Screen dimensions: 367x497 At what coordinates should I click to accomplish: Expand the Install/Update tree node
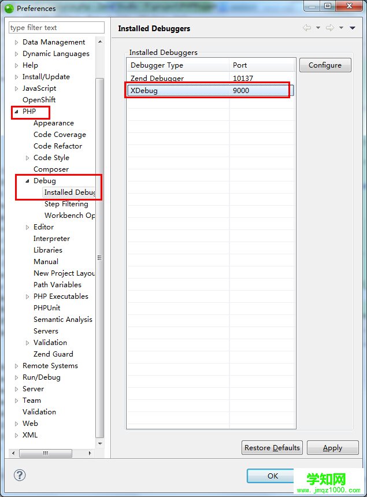click(17, 77)
